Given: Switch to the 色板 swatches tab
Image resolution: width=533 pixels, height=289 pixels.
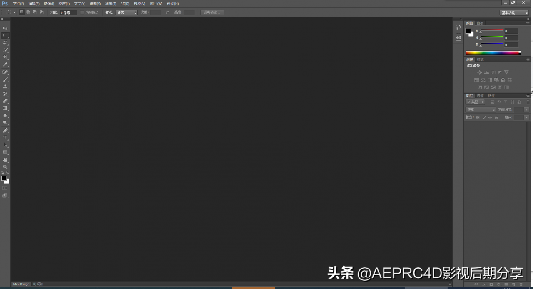Looking at the screenshot, I should click(480, 23).
